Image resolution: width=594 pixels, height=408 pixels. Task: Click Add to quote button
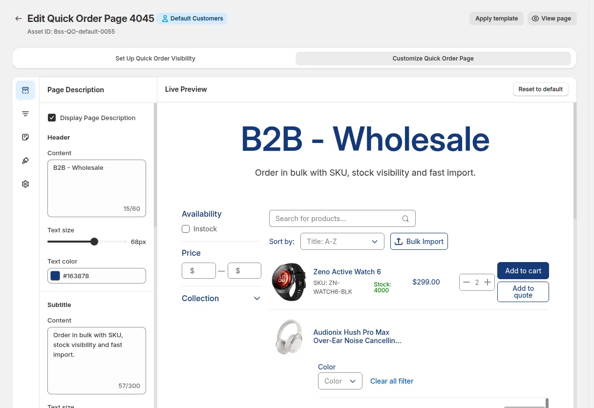coord(523,292)
